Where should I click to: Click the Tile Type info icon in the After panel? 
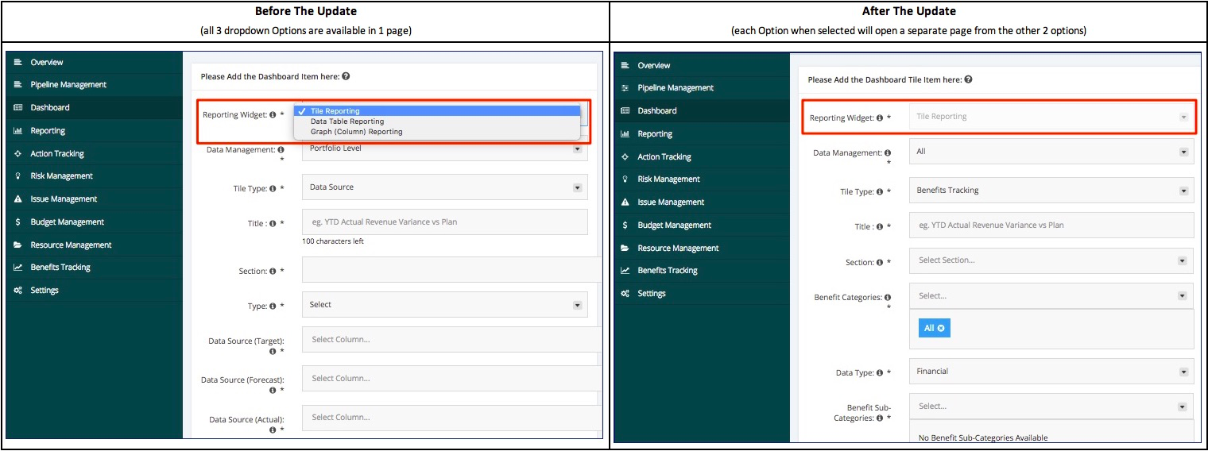880,191
